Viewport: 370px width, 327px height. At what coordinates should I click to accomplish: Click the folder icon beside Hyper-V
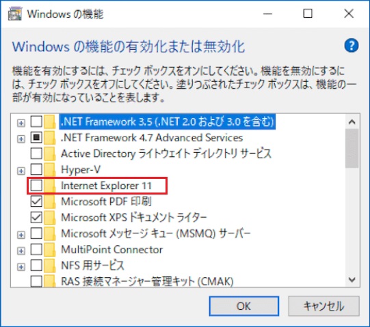[x=49, y=169]
